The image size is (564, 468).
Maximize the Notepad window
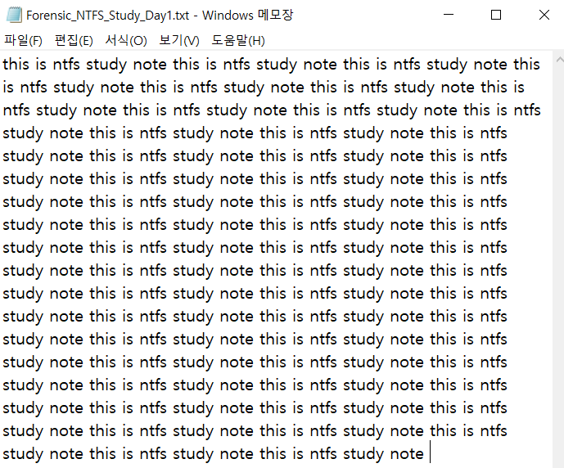click(x=496, y=15)
